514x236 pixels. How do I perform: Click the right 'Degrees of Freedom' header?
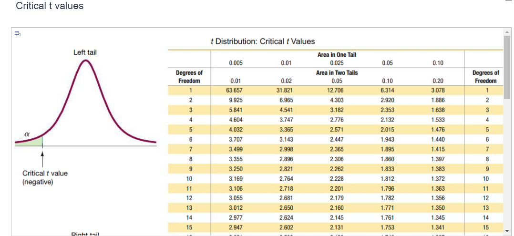pyautogui.click(x=486, y=77)
